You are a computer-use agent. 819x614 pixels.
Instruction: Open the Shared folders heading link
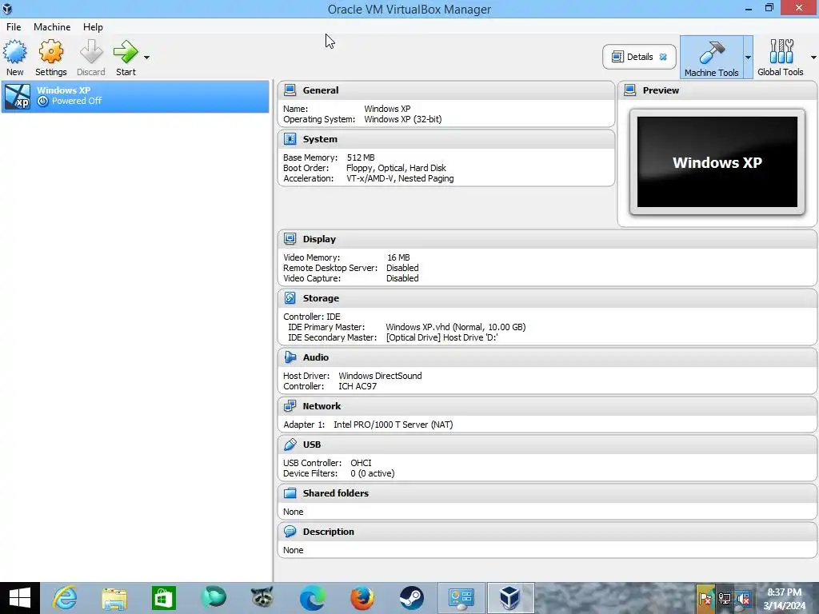click(x=335, y=492)
